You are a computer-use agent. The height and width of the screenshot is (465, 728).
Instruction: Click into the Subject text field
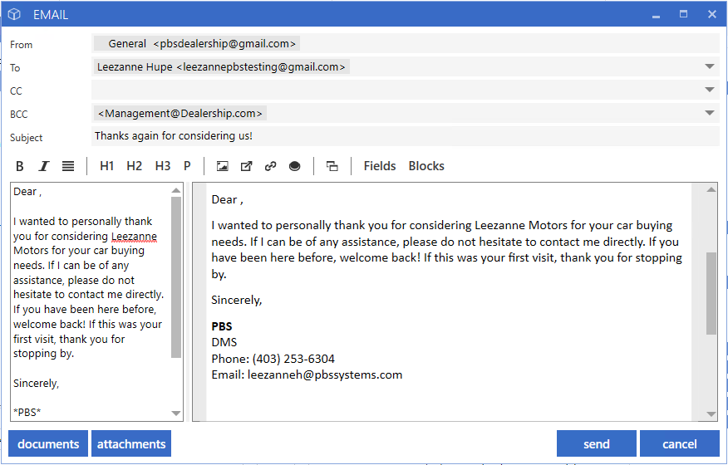coord(406,136)
